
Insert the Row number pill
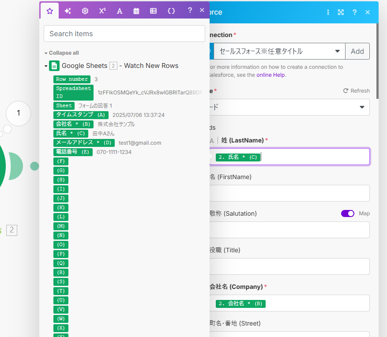point(72,79)
